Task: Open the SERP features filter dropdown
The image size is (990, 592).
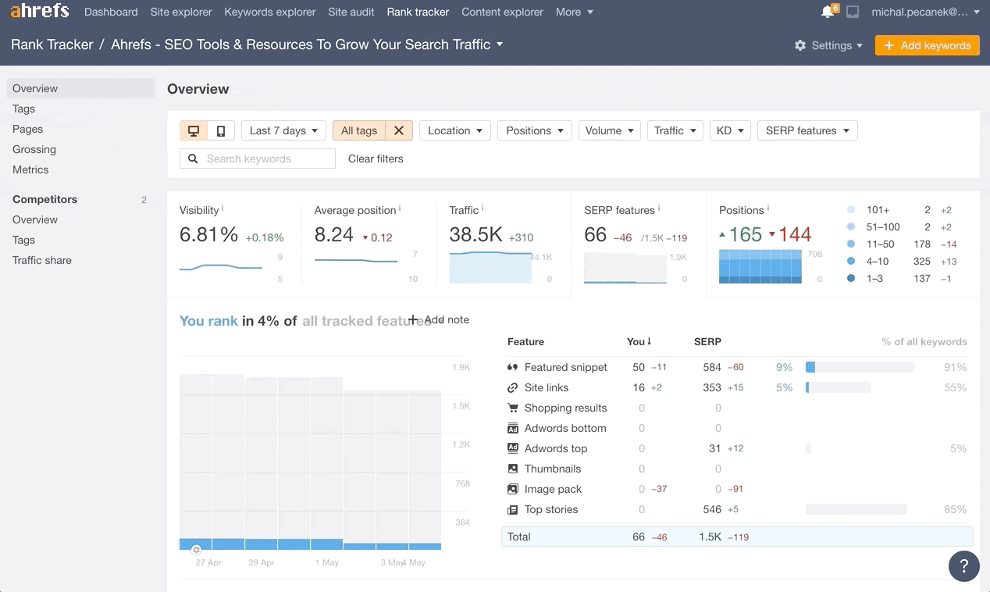Action: (x=807, y=130)
